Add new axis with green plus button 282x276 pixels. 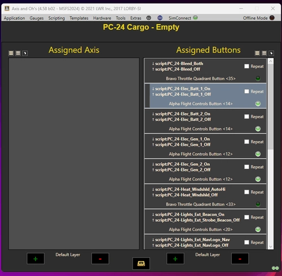36,259
